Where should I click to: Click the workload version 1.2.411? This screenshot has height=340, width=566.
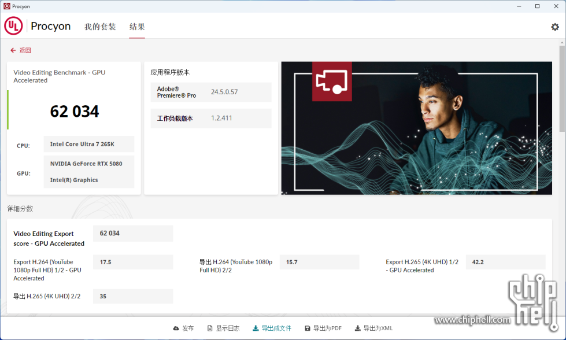coord(221,118)
